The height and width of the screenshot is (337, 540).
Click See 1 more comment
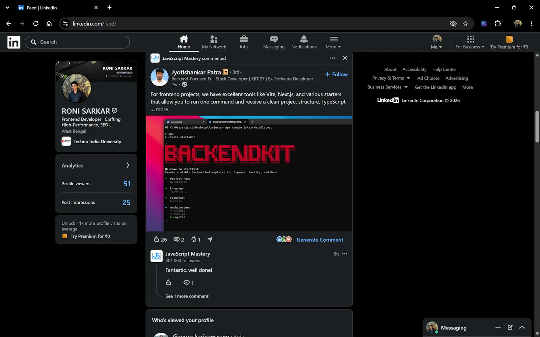[187, 296]
